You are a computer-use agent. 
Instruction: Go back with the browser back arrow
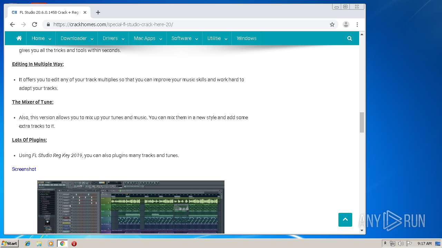tap(12, 24)
